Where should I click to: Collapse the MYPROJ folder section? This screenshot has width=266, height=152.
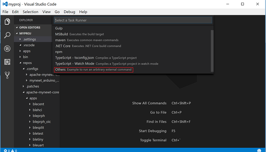(x=26, y=33)
